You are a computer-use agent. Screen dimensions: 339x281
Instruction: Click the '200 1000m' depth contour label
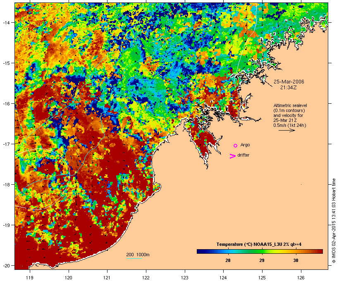coord(138,255)
